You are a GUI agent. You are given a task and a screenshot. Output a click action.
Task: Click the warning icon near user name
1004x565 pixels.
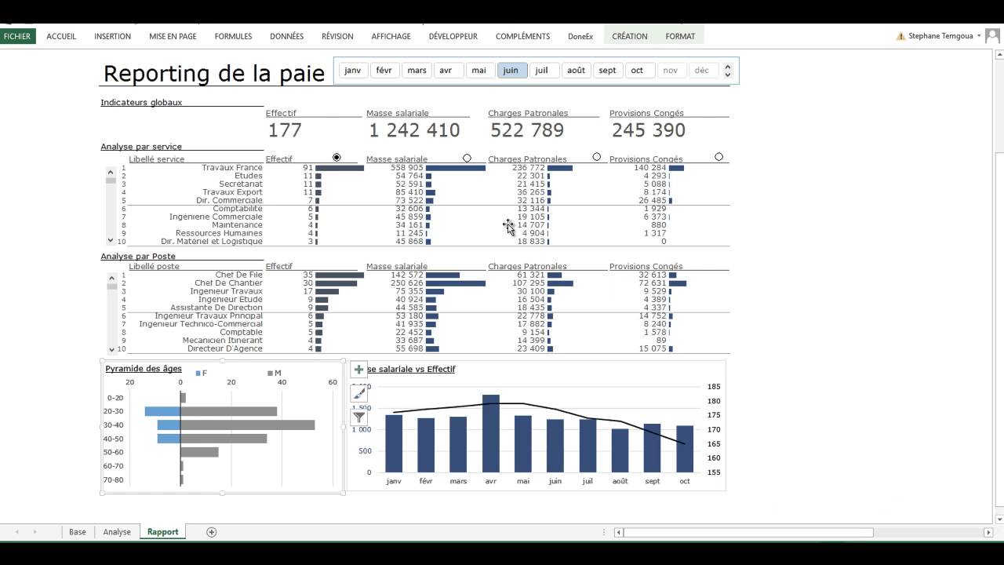pyautogui.click(x=900, y=36)
